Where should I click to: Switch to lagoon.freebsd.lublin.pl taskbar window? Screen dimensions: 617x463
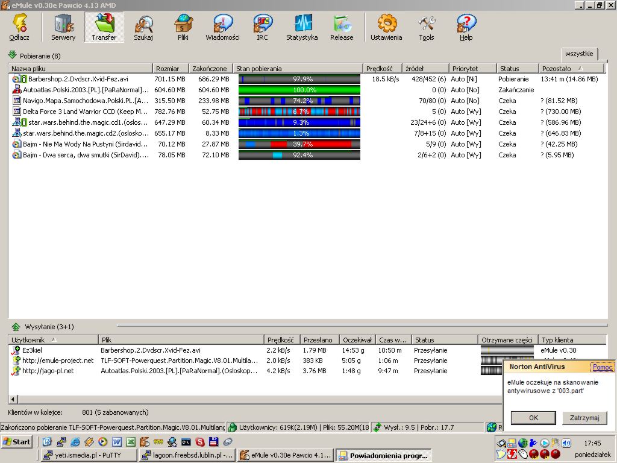click(x=187, y=456)
